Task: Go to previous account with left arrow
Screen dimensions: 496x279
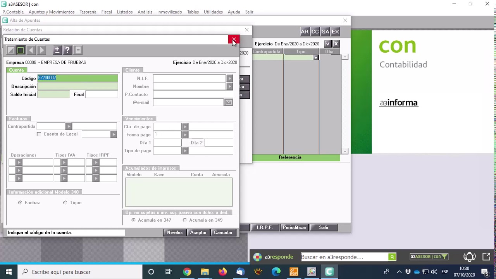Action: (31, 50)
